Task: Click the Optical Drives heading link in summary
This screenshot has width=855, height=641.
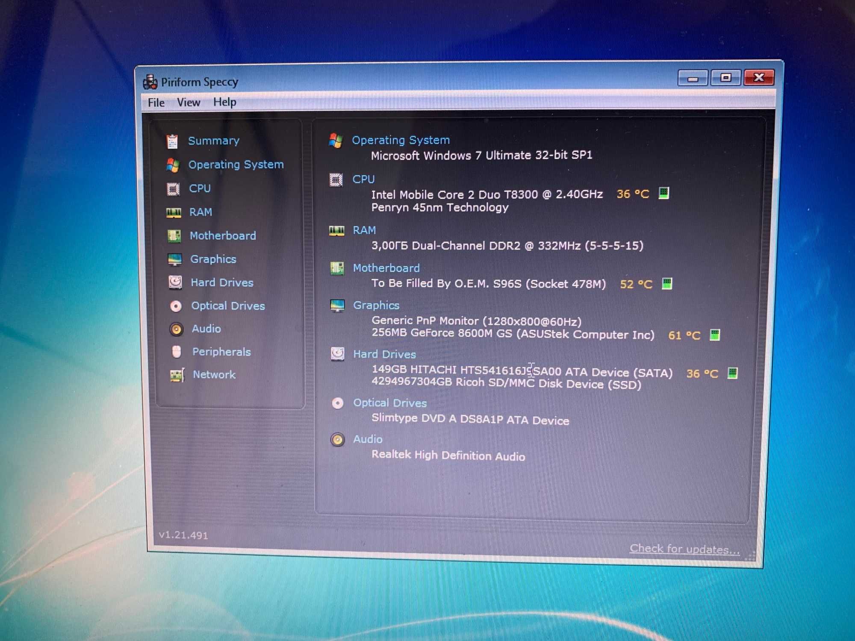Action: tap(390, 403)
